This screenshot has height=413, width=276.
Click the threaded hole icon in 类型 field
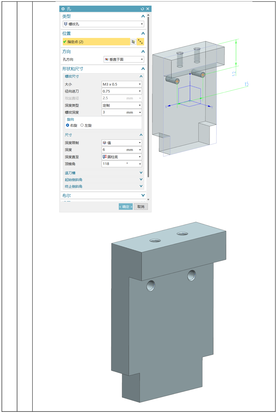[x=65, y=24]
